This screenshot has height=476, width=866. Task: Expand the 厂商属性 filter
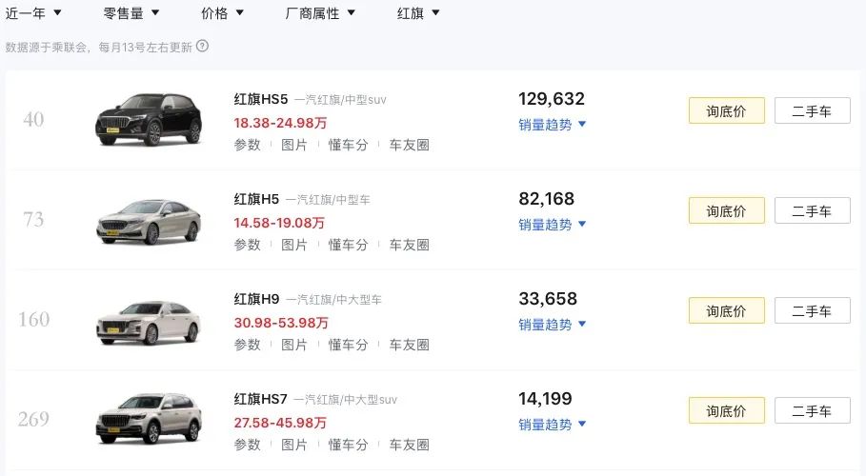click(x=320, y=13)
